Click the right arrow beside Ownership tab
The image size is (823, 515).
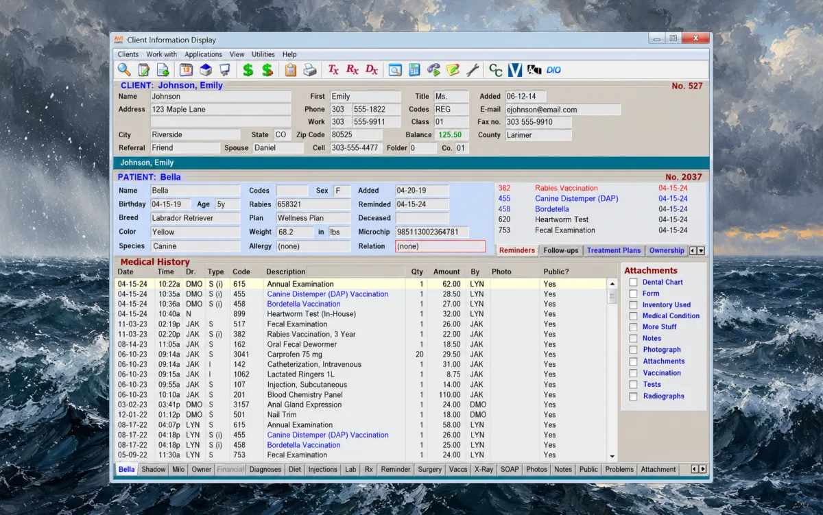tap(701, 251)
